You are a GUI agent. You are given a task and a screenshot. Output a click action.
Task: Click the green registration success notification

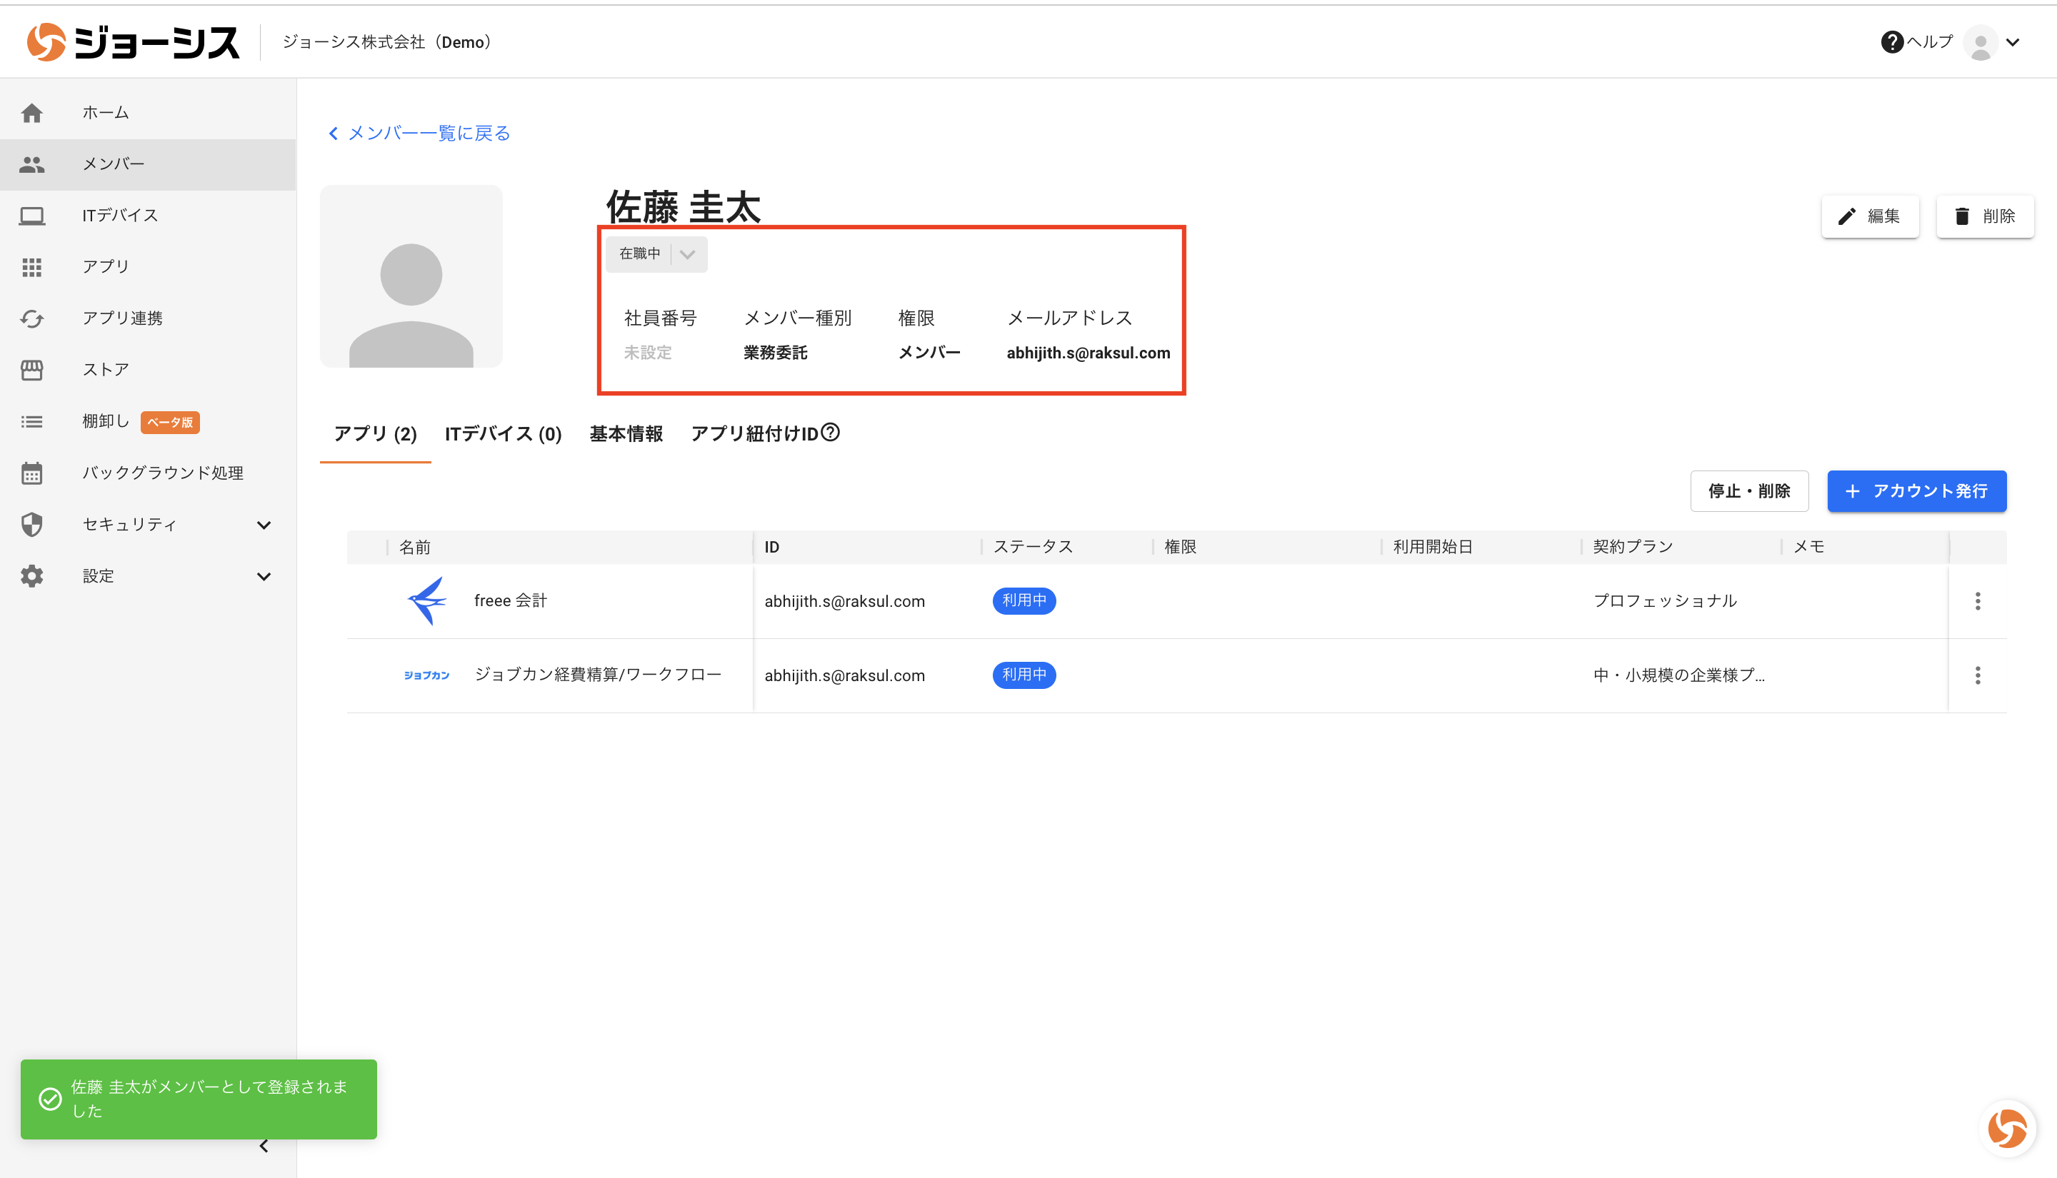point(199,1099)
